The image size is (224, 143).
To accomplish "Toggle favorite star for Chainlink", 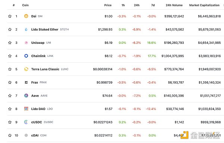I will (10, 56).
